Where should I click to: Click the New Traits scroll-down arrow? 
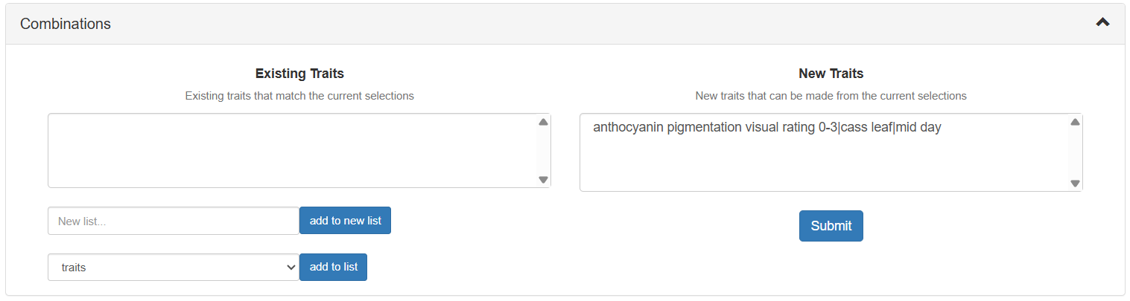(x=1074, y=183)
